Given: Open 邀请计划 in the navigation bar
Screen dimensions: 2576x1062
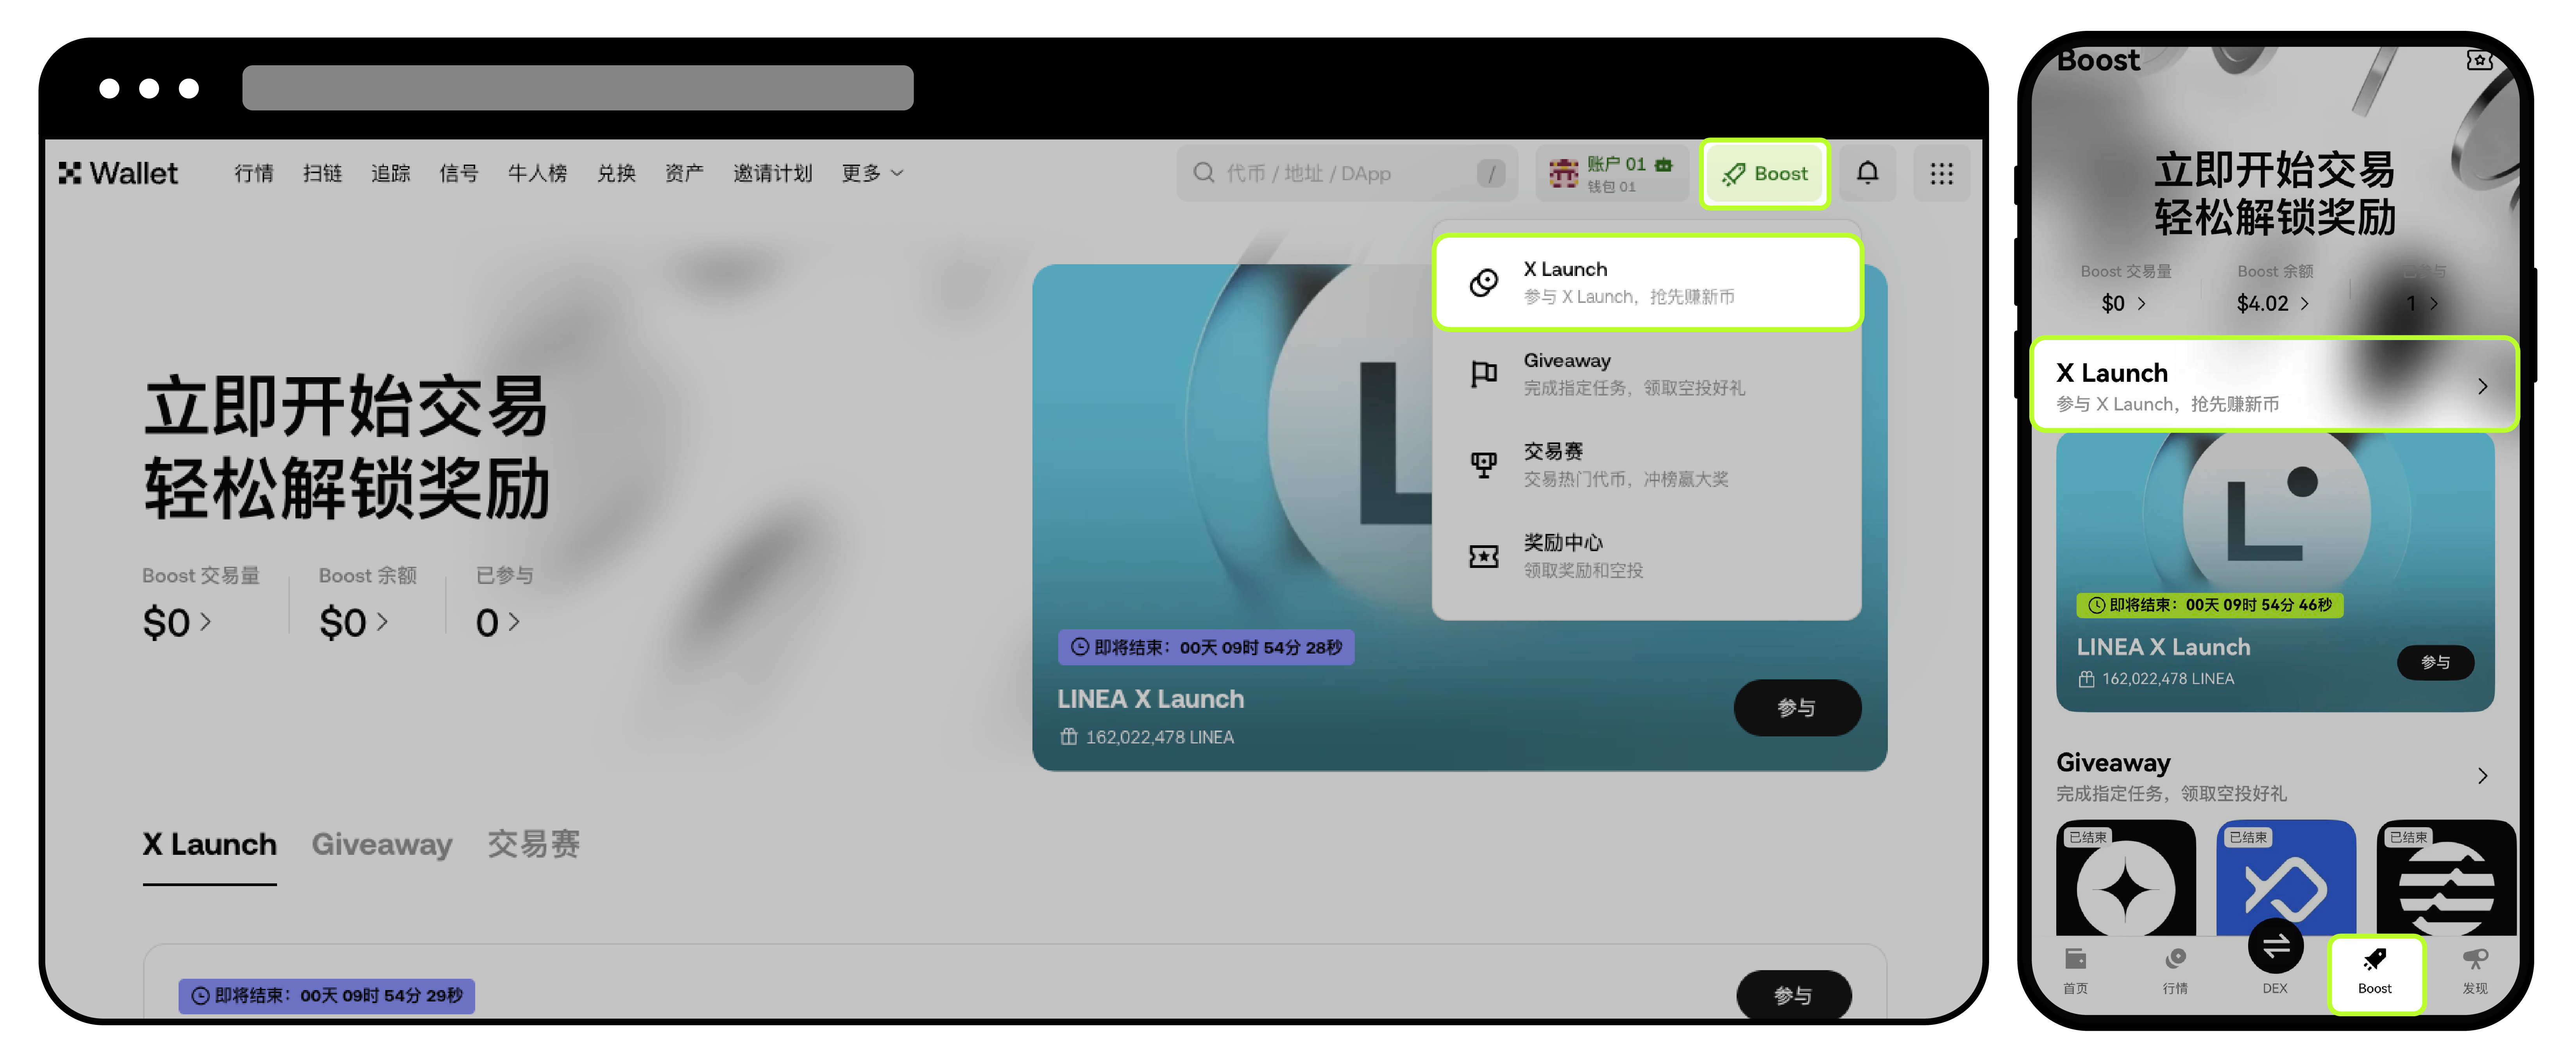Looking at the screenshot, I should click(x=772, y=173).
